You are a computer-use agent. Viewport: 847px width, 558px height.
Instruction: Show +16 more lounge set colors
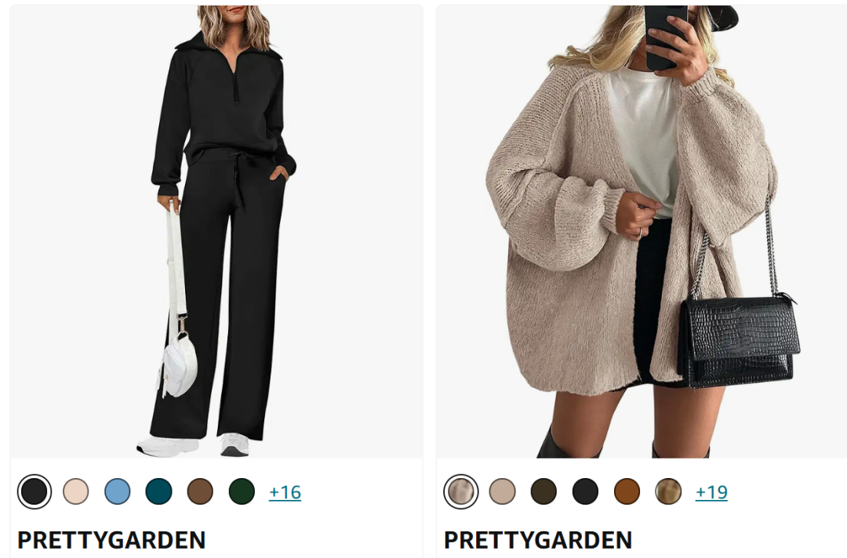point(285,492)
